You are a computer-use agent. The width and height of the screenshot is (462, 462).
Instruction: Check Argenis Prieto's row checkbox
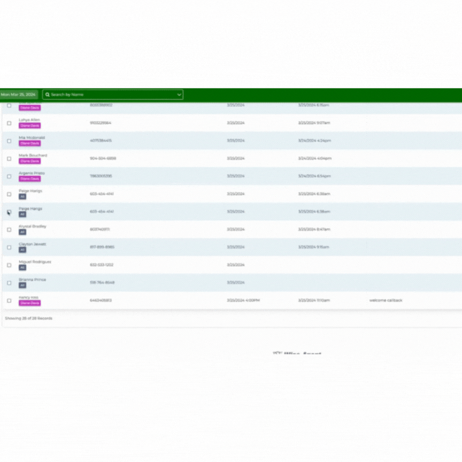point(9,176)
